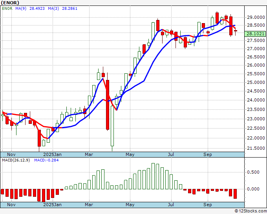Viewport: 267px width, 214px height.
Task: Click Nov on the MACD time axis
Action: [x=11, y=205]
